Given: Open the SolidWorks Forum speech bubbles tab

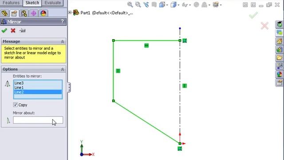Looking at the screenshot, I should pyautogui.click(x=280, y=33).
